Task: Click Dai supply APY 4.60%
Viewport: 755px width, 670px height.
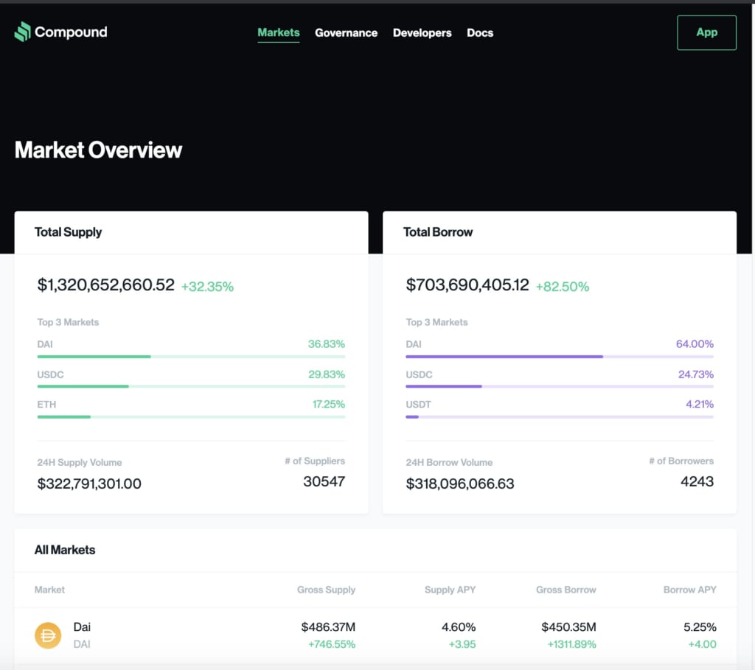Action: pyautogui.click(x=459, y=627)
